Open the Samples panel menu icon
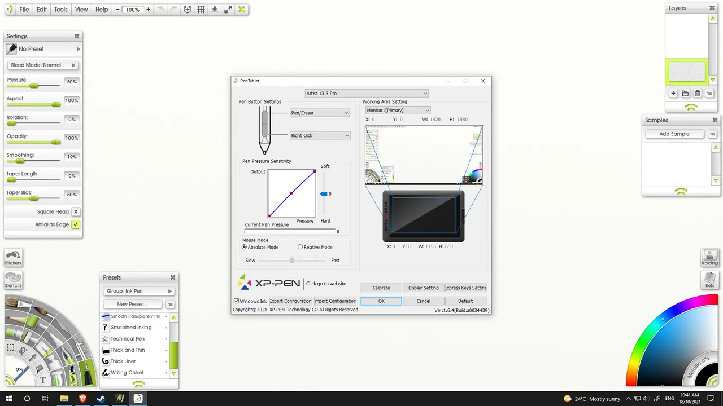 pos(712,134)
